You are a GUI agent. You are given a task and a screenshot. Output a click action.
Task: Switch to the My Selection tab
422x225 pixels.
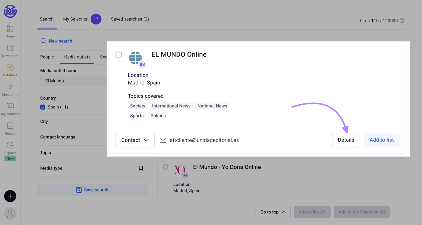click(76, 19)
